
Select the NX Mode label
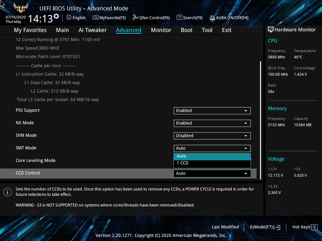pyautogui.click(x=25, y=123)
